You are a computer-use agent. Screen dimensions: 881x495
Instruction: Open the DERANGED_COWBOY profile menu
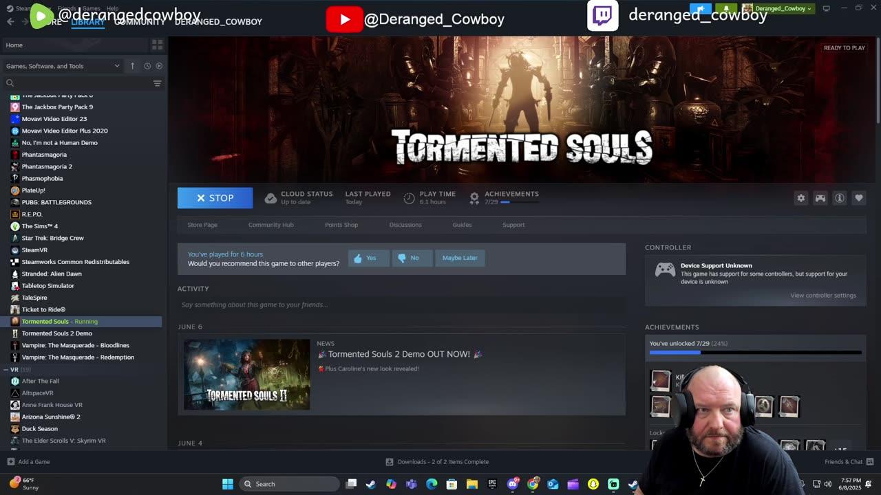[218, 21]
